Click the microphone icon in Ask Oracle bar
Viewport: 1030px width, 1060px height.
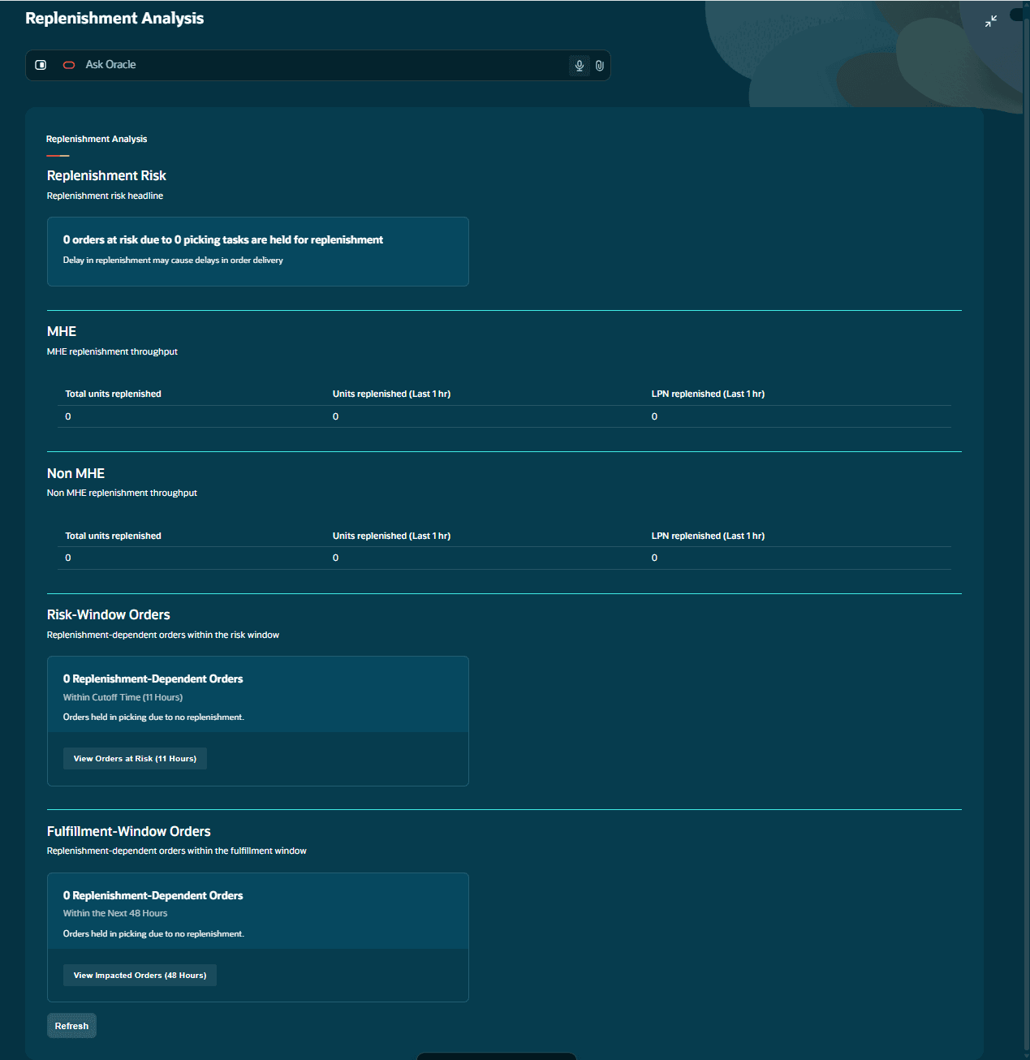[x=580, y=66]
